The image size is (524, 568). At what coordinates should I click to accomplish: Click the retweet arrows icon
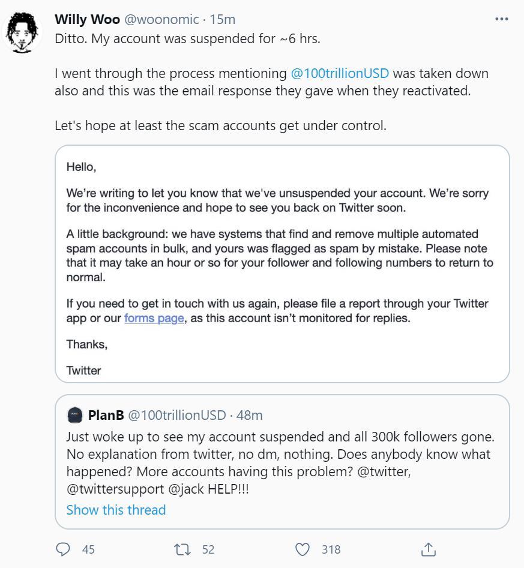click(x=181, y=549)
